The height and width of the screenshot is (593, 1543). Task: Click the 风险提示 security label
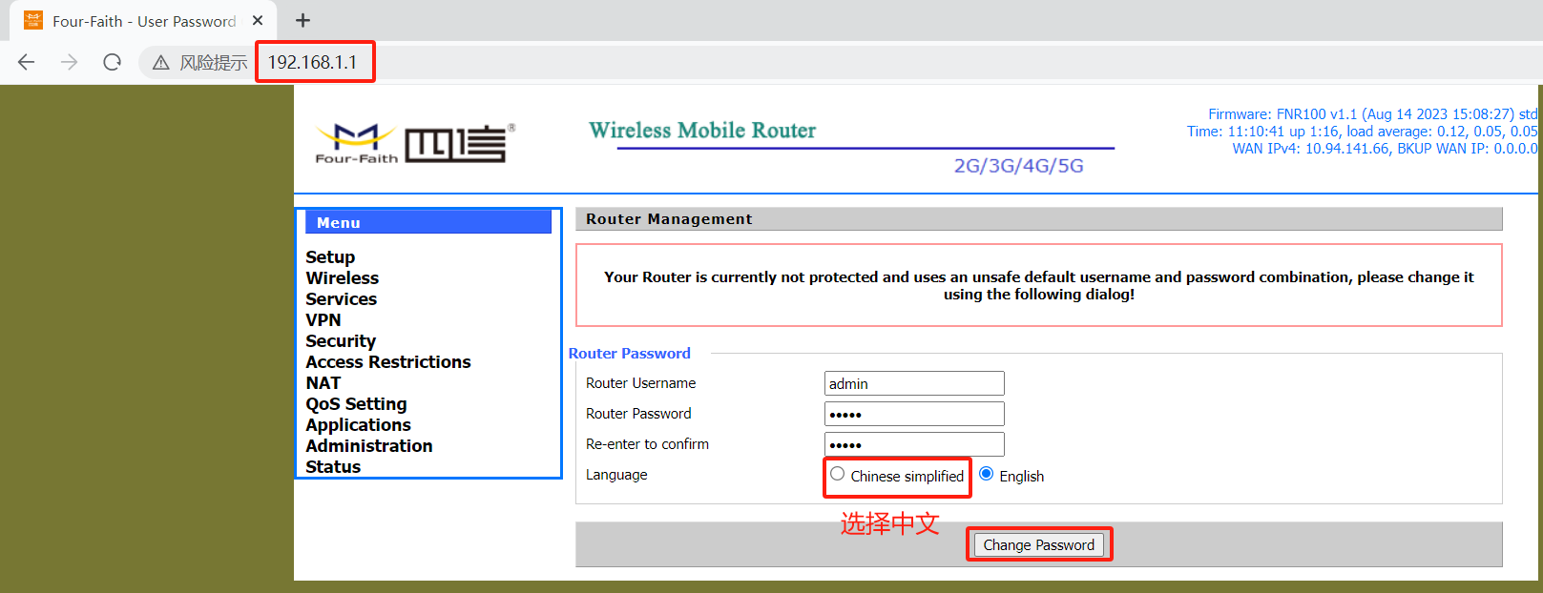pyautogui.click(x=214, y=63)
